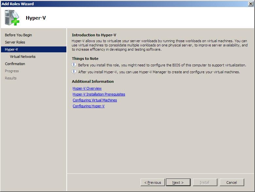The width and height of the screenshot is (255, 192).
Task: Open the Hyper-V Installation Prerequisites link
Action: (x=99, y=94)
